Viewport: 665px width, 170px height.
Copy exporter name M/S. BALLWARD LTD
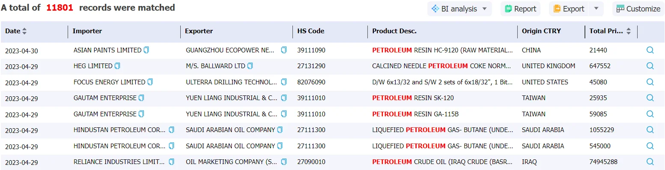250,66
